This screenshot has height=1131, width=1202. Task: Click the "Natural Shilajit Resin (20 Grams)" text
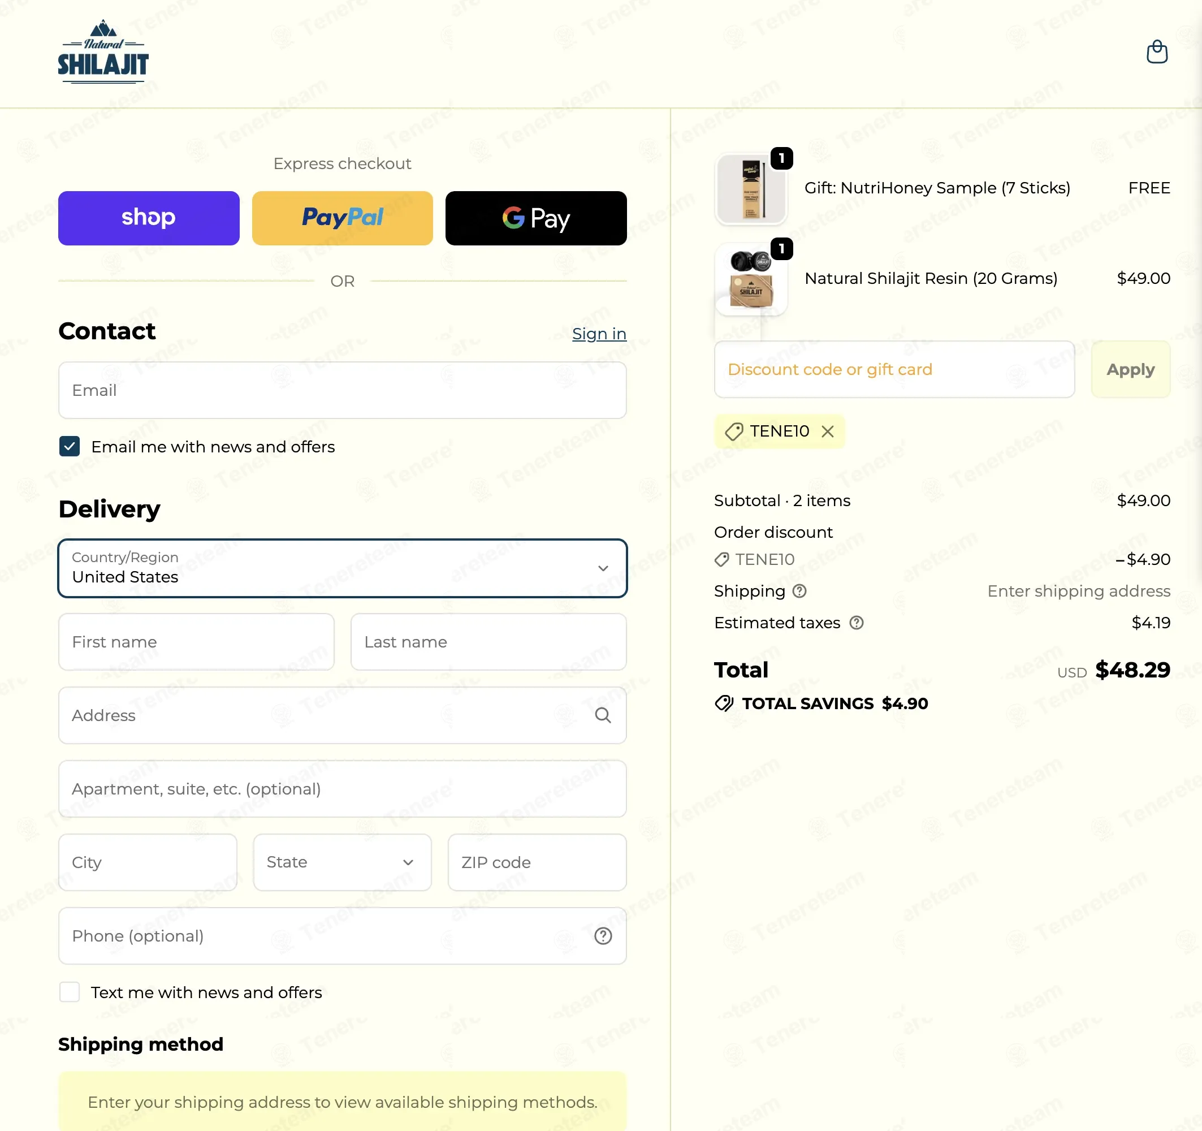point(931,278)
